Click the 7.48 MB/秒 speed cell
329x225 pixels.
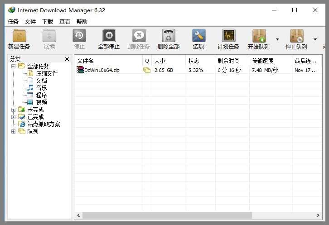tap(265, 70)
